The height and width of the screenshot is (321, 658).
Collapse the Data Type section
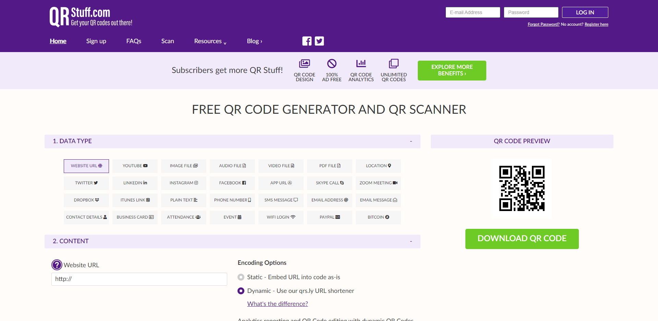(411, 141)
